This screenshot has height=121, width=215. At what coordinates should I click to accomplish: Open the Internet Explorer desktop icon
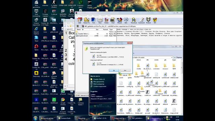(x=36, y=31)
